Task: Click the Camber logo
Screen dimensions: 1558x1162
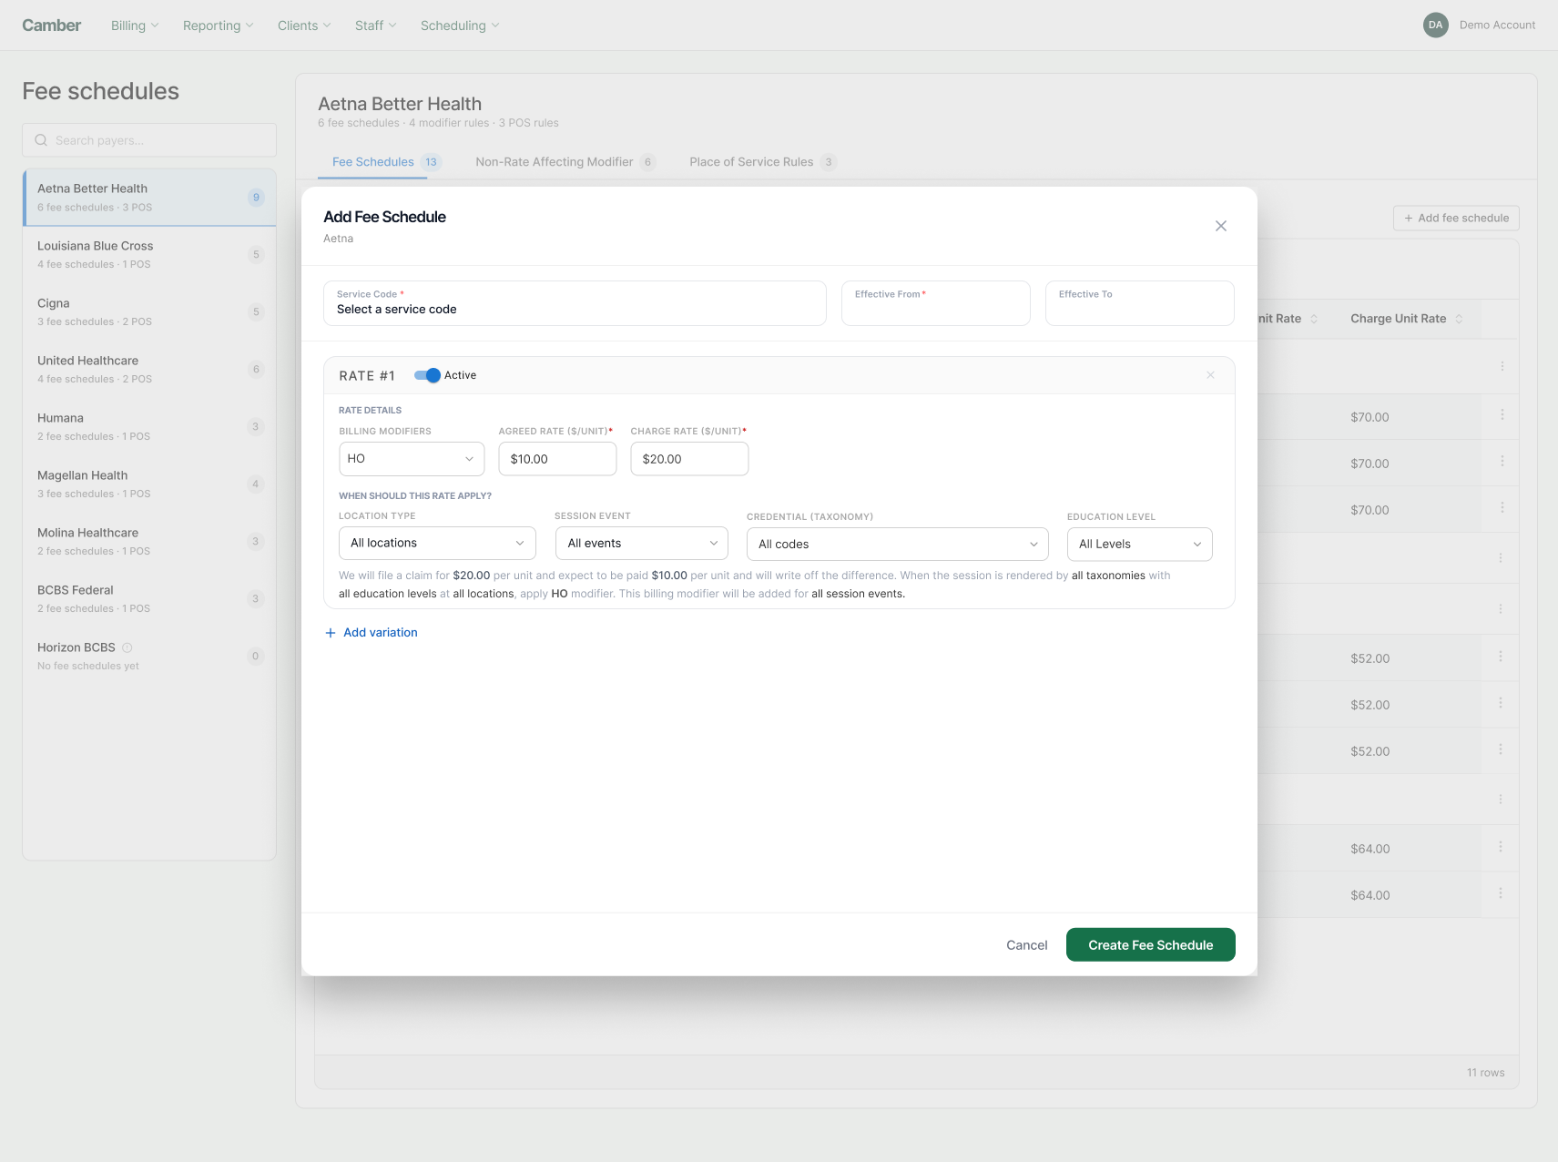Action: click(x=51, y=25)
